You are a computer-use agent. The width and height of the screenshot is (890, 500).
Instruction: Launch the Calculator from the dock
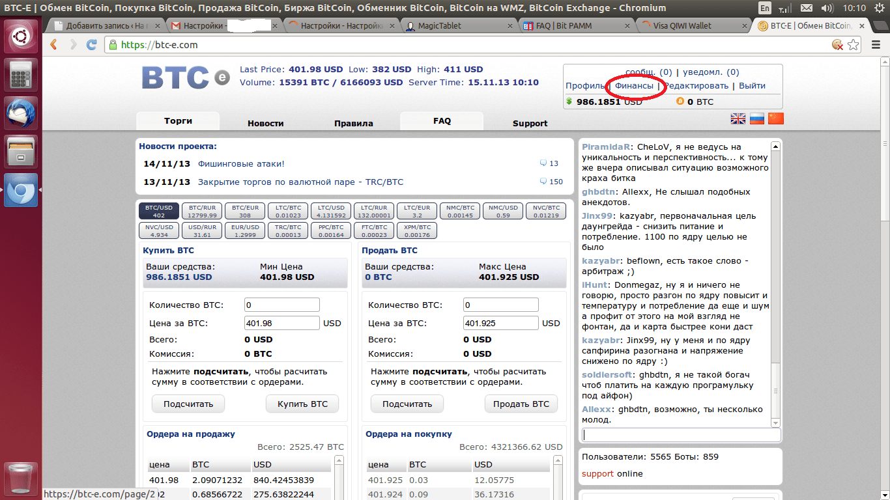[21, 74]
